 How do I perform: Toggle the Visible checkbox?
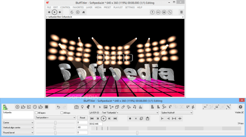click(242, 113)
